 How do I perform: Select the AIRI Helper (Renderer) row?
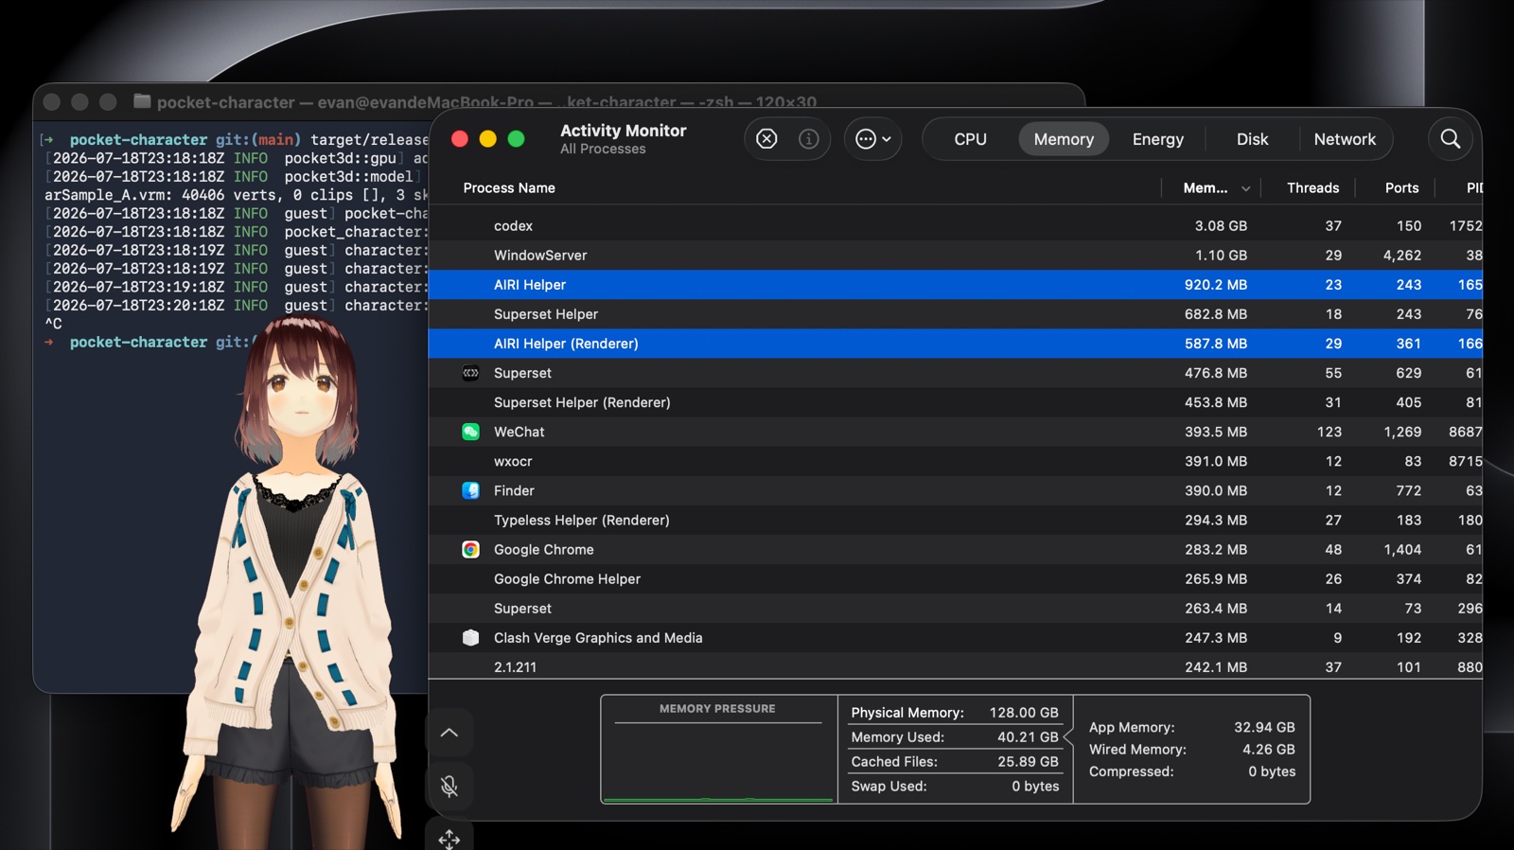956,344
